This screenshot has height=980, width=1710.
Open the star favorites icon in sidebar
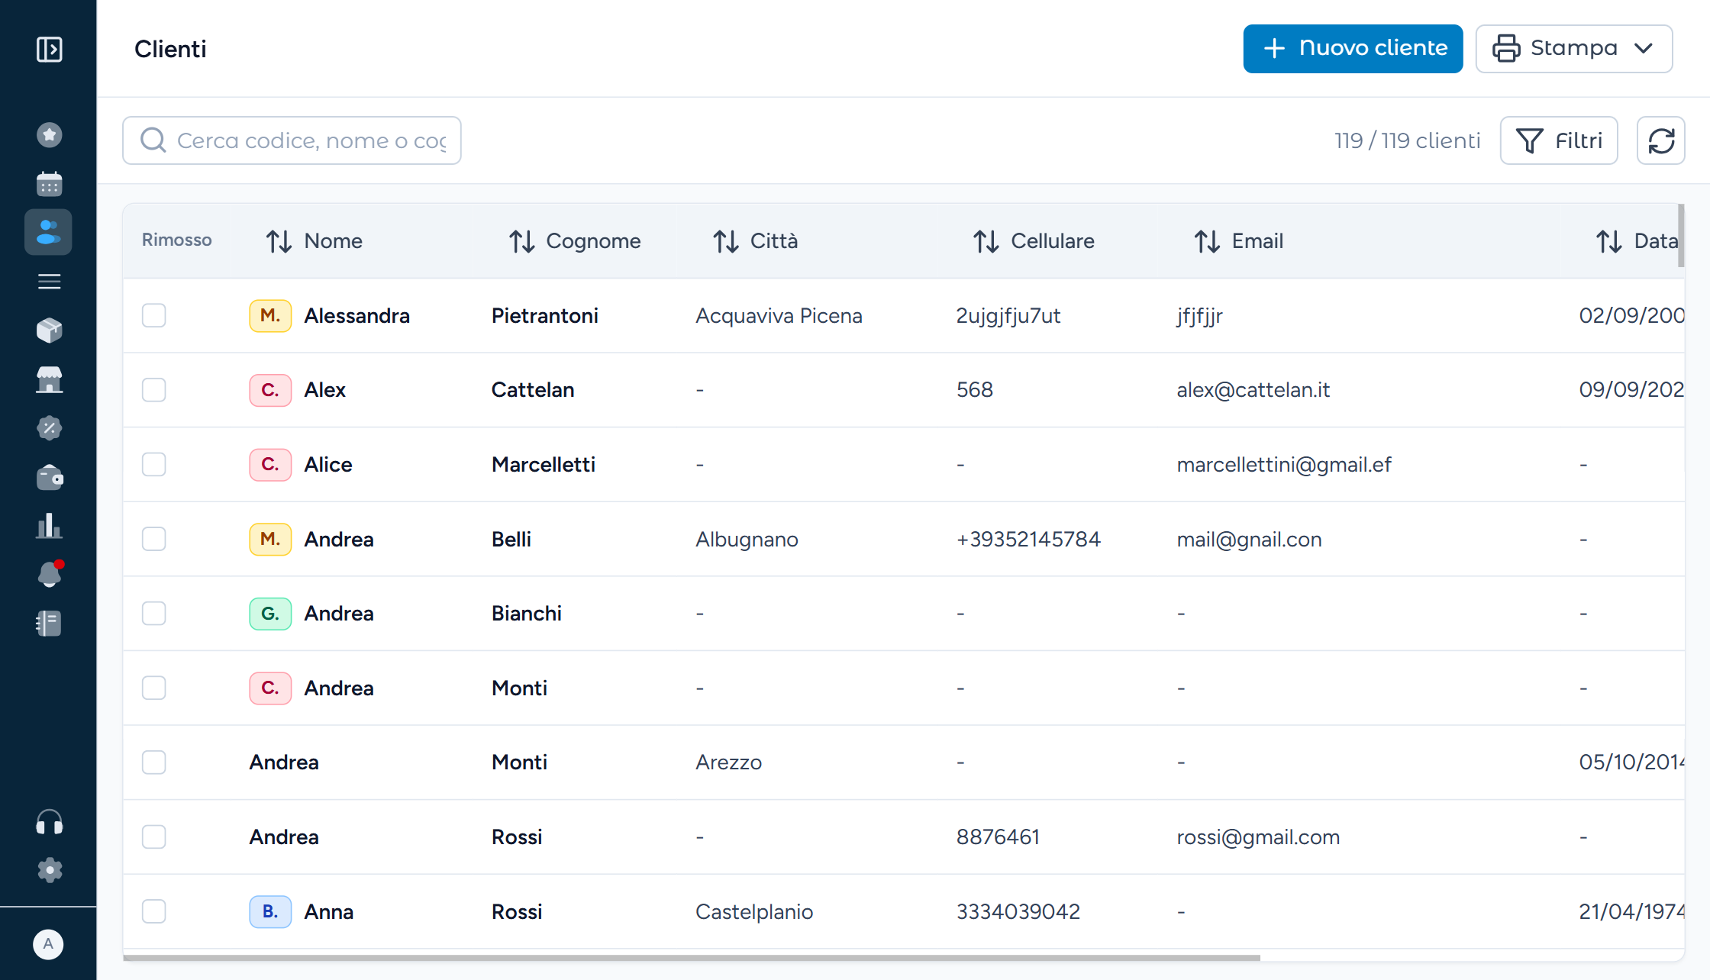coord(49,135)
